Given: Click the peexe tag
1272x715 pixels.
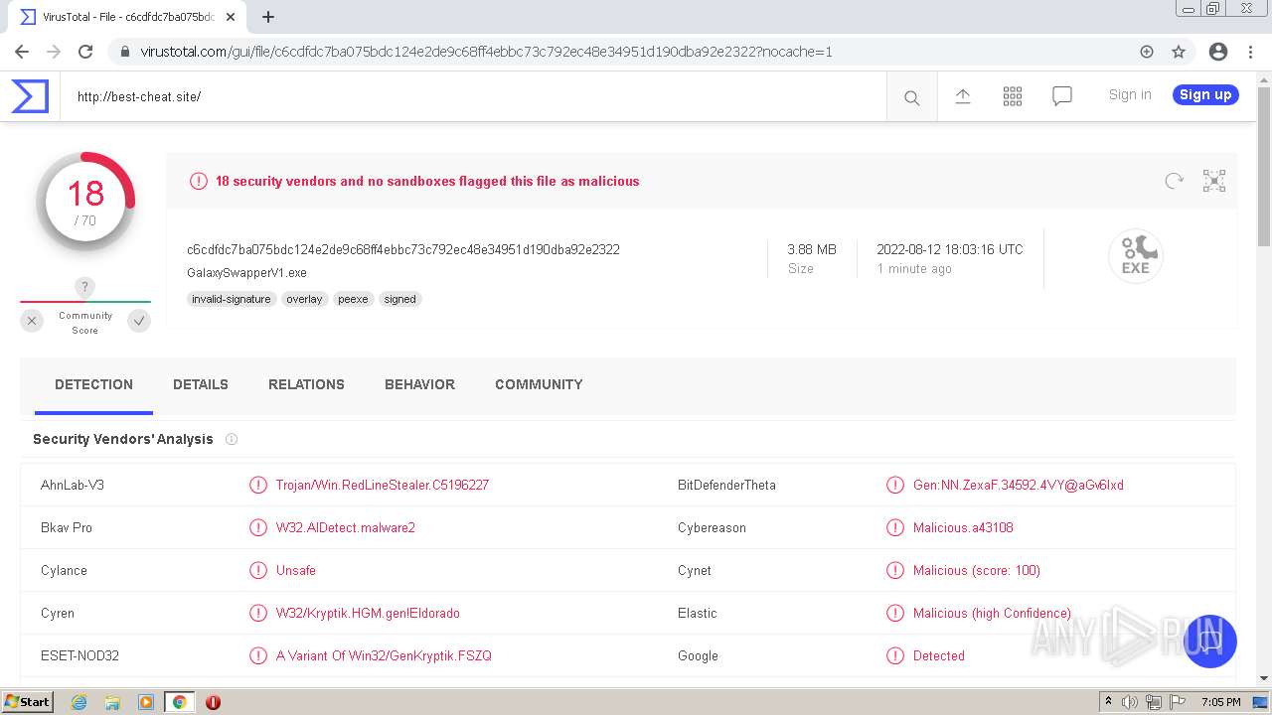Looking at the screenshot, I should 353,299.
